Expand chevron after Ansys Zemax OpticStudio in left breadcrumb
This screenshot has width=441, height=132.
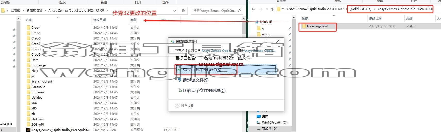(x=107, y=11)
